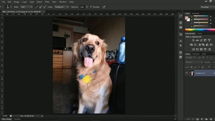The image size is (215, 121).
Task: Open the Mini Bridge tab
Action: tap(7, 119)
